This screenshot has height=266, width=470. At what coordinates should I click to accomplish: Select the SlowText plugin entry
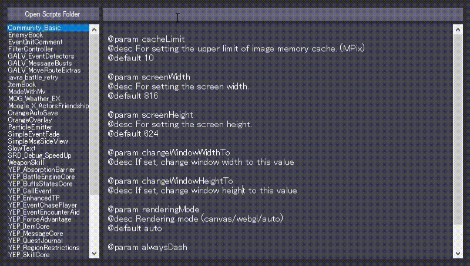(22, 148)
